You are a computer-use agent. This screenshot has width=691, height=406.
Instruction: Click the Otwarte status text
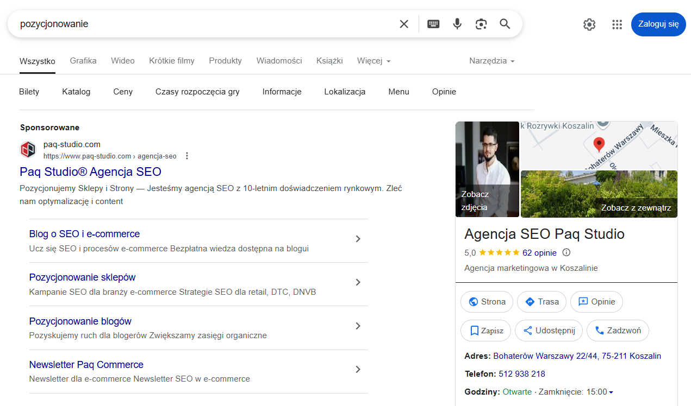(x=517, y=392)
